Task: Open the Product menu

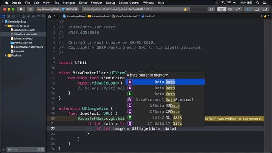Action: click(x=96, y=3)
